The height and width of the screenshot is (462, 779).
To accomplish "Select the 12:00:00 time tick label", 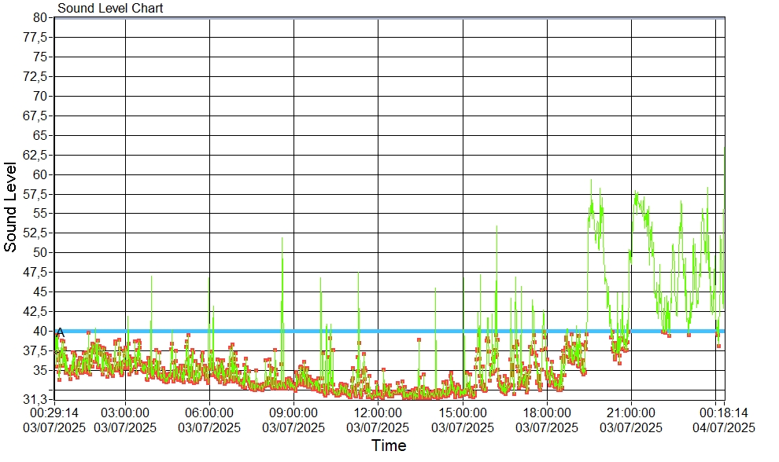I will 378,412.
